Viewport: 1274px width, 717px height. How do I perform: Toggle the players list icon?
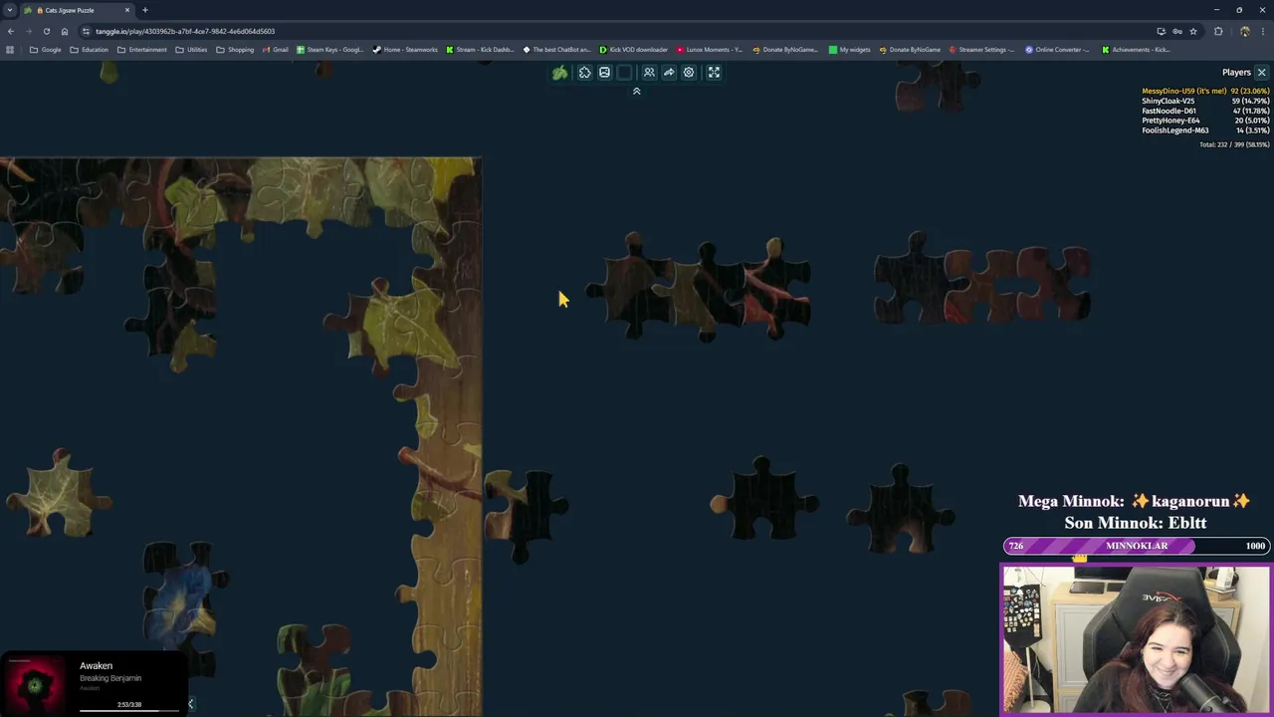649,73
